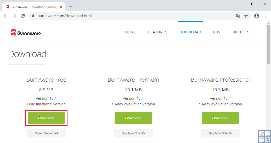Download BurnAware Free with green button
Screen dimensions: 271x143
[46, 118]
